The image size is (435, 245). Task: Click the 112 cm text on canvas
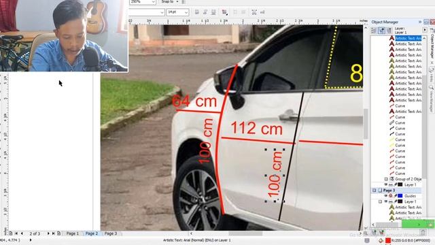[257, 129]
